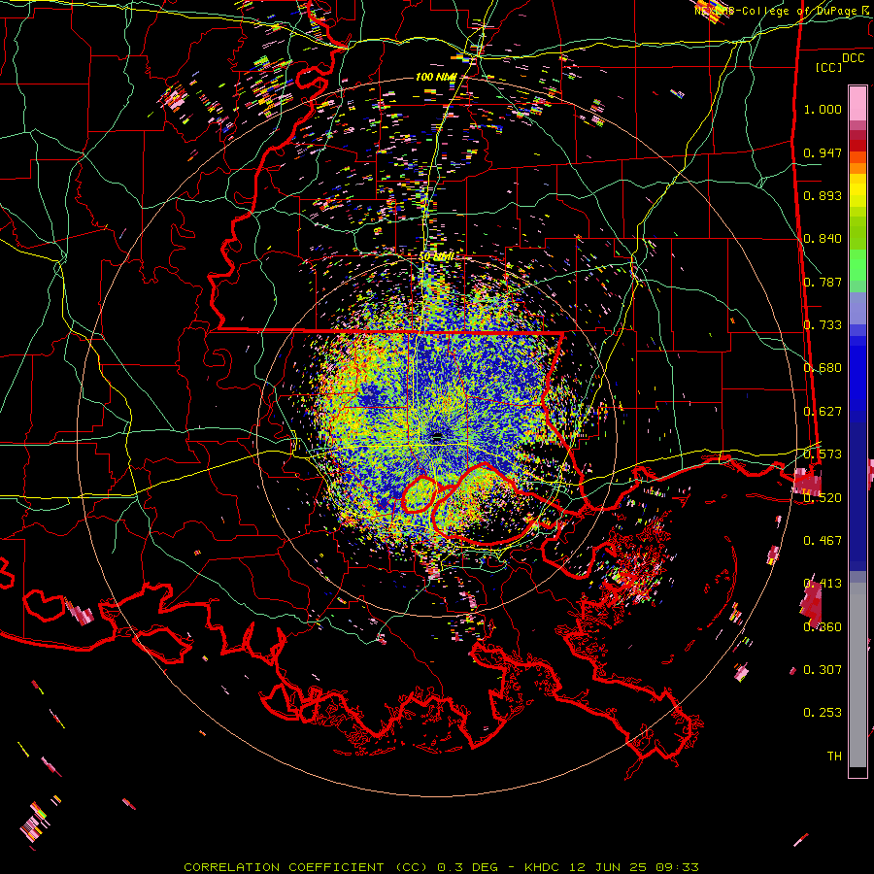This screenshot has height=874, width=874.
Task: Click the 100 NM range ring label
Action: pos(436,77)
